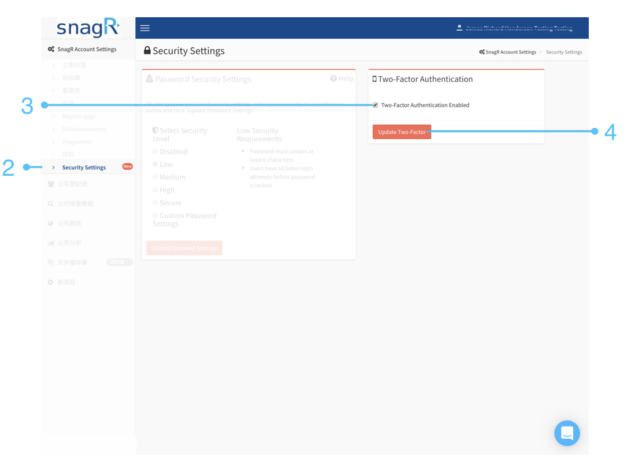Click the 'Users have 10 failed login attempts' text
The height and width of the screenshot is (472, 630).
(282, 176)
